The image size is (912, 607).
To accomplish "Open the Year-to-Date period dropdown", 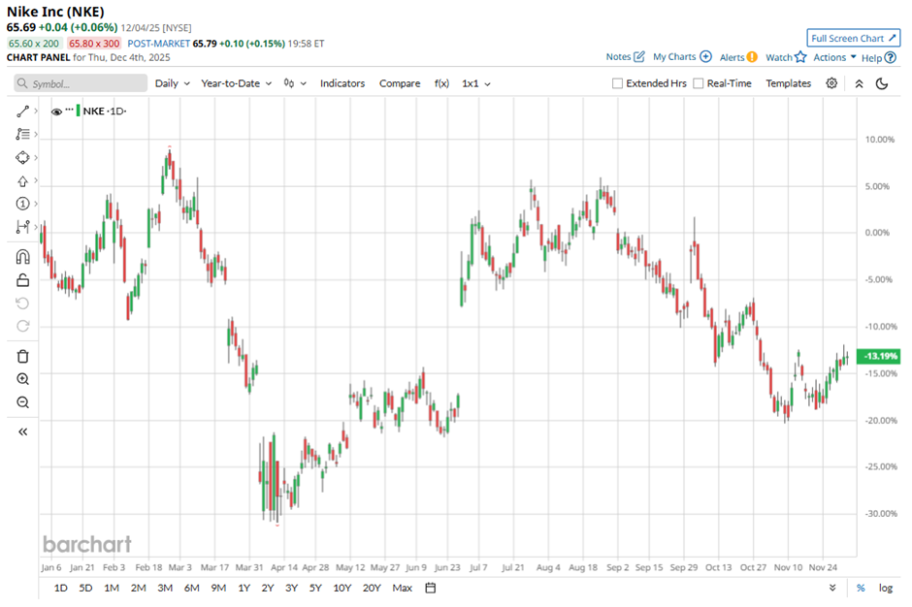I will pos(236,83).
